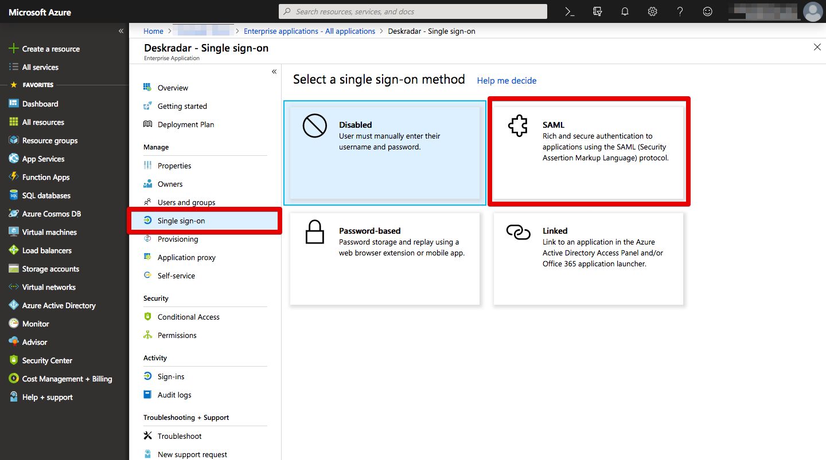The image size is (826, 460).
Task: Click the Security Center shield icon
Action: [13, 360]
